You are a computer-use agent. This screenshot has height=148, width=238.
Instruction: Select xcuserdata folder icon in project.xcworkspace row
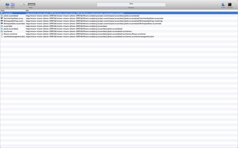point(2,13)
